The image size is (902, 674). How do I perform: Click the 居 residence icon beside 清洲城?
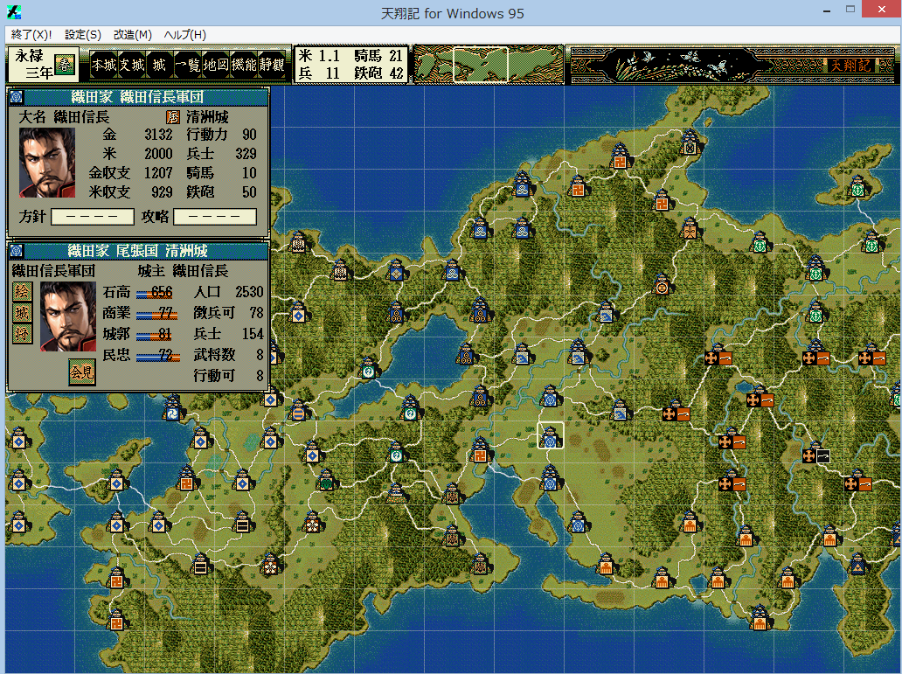coord(172,117)
